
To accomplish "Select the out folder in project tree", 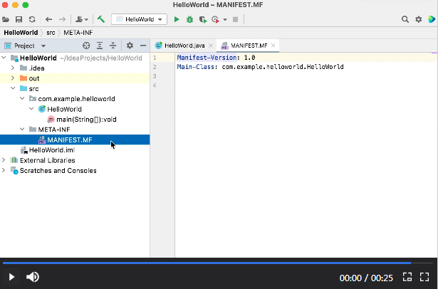I will click(x=75, y=78).
